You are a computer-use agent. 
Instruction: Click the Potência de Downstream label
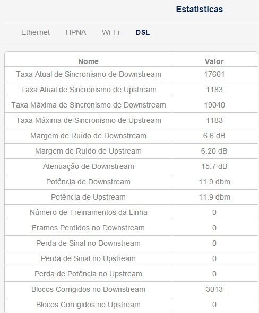tap(88, 182)
